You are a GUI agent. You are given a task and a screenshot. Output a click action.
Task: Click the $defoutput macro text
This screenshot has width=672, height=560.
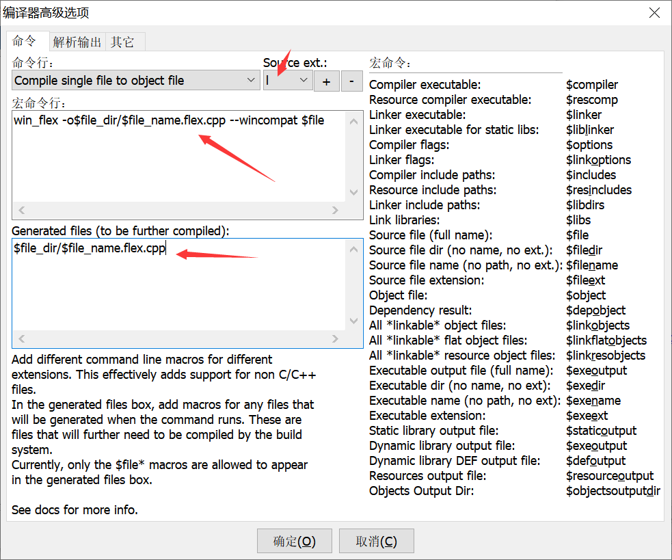coord(595,461)
